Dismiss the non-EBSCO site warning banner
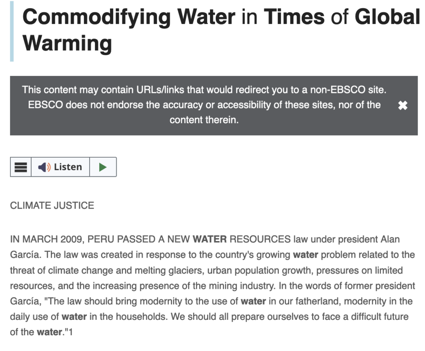 403,105
